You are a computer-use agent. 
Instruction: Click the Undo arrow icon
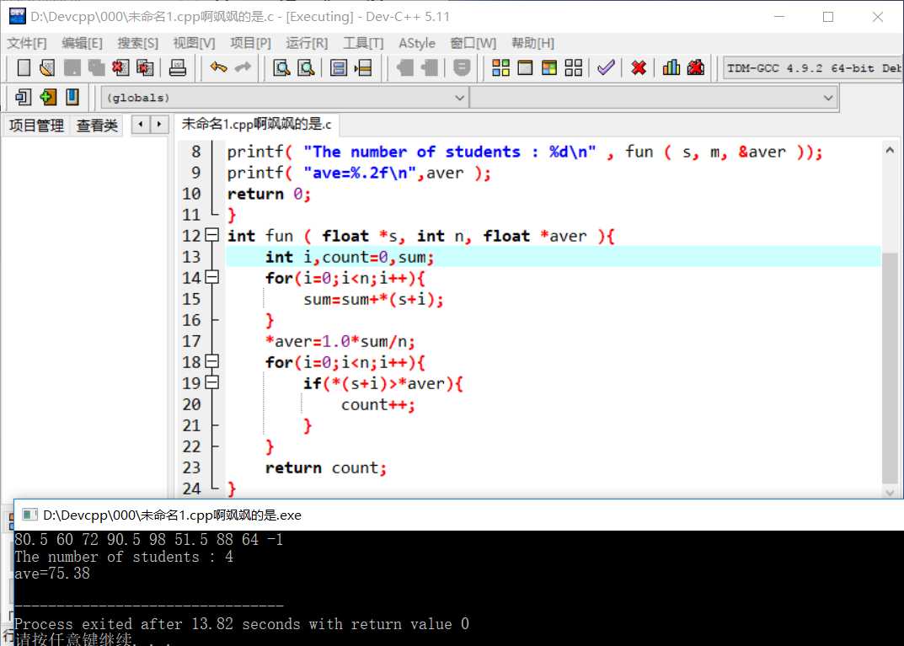pyautogui.click(x=218, y=68)
